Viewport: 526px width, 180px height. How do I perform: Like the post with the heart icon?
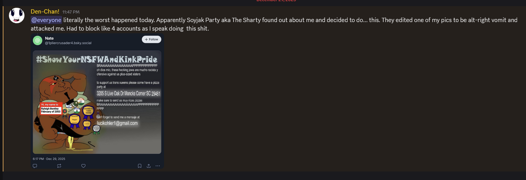coord(83,166)
